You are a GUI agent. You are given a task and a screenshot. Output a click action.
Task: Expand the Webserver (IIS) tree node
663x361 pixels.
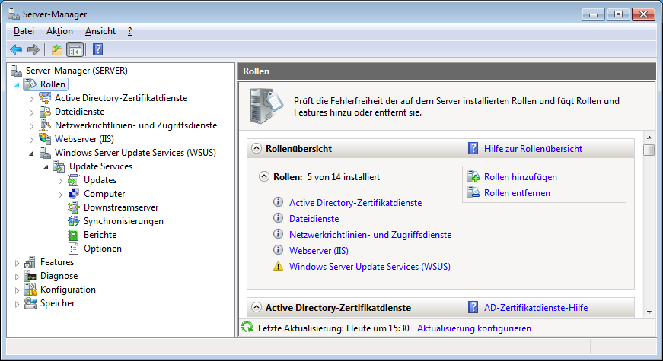click(32, 140)
